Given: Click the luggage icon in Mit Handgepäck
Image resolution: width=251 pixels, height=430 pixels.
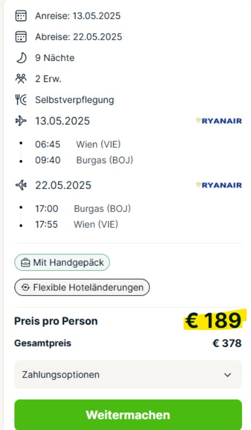Looking at the screenshot, I should [x=26, y=262].
